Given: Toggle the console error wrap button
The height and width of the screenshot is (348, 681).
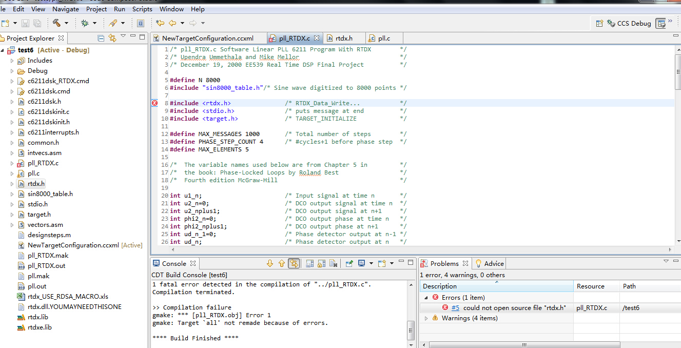Looking at the screenshot, I should coord(294,263).
